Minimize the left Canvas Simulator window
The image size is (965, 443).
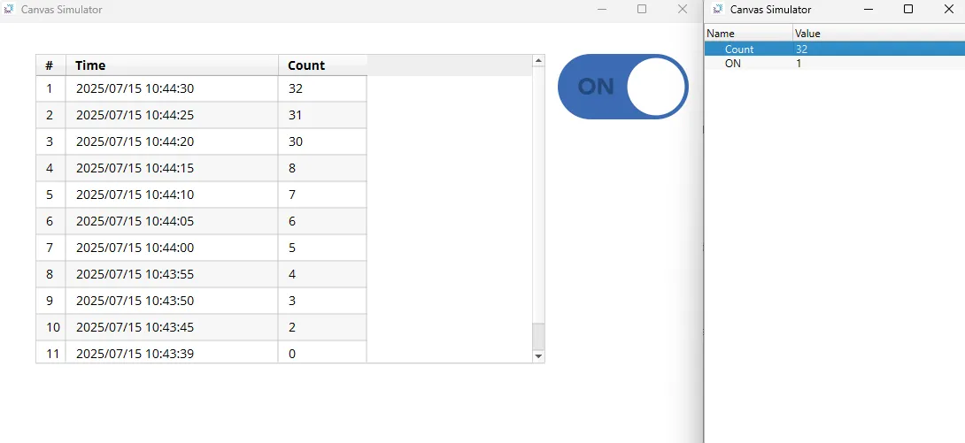(602, 10)
